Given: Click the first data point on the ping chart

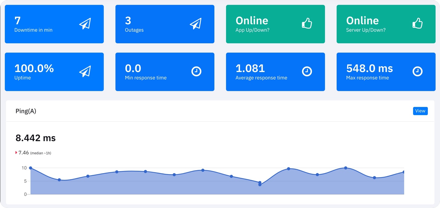Looking at the screenshot, I should coord(31,168).
